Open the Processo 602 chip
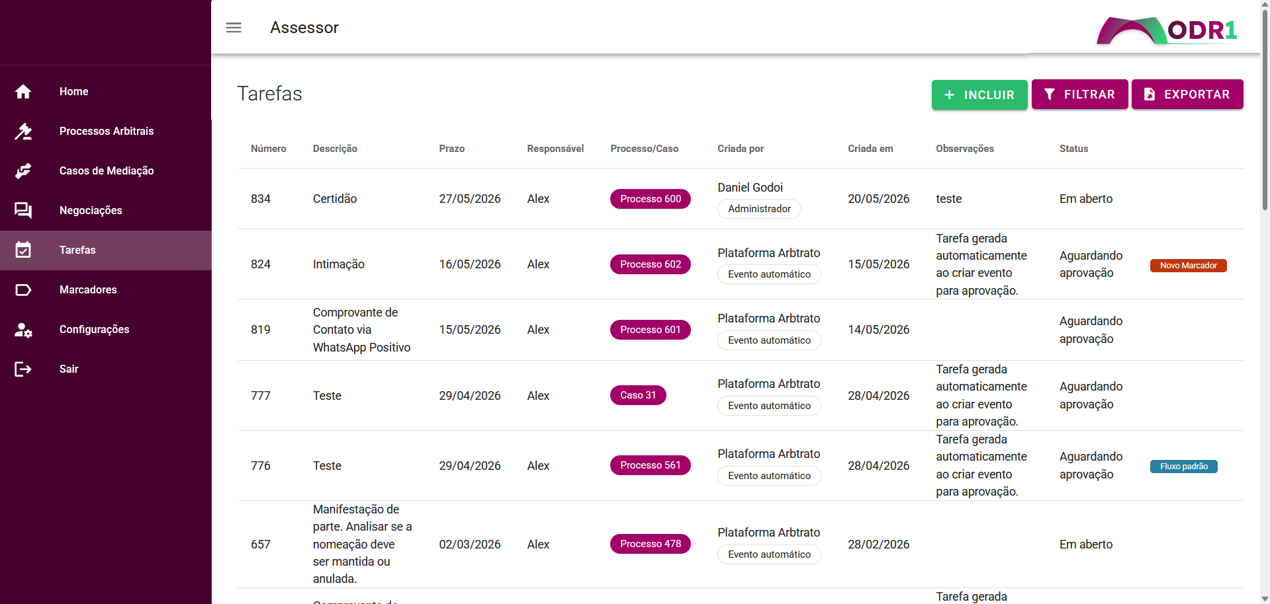This screenshot has height=604, width=1270. tap(651, 264)
